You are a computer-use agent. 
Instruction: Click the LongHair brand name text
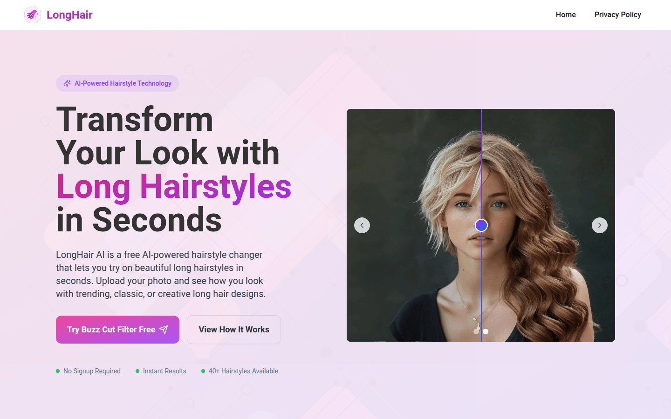69,15
